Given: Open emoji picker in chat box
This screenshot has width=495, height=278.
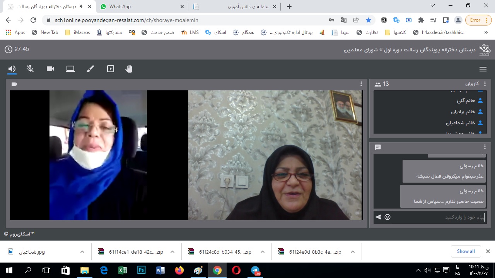Looking at the screenshot, I should coord(387,217).
